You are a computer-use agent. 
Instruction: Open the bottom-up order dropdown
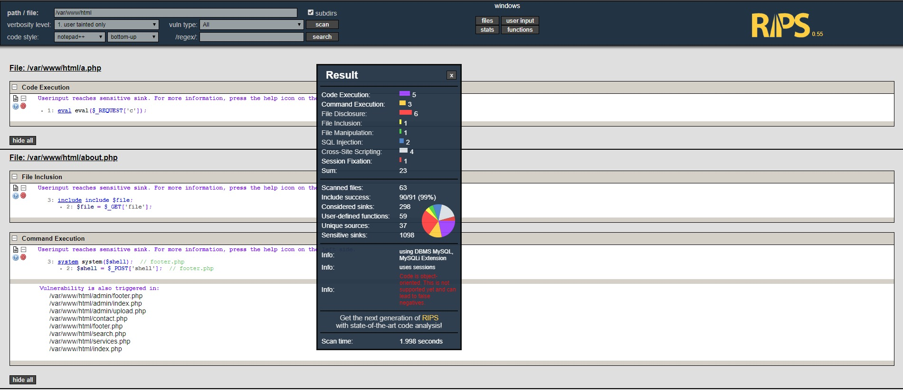133,37
